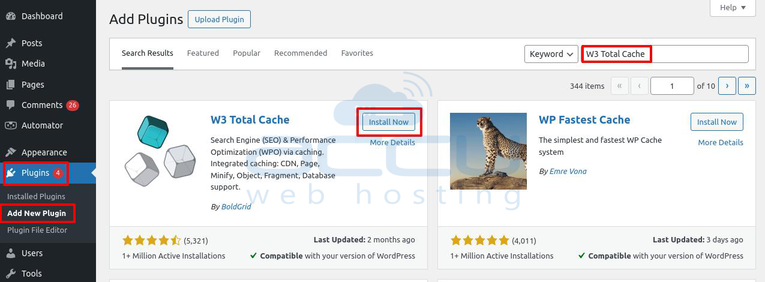
Task: Open the WP Fastest Cache title link
Action: 584,120
